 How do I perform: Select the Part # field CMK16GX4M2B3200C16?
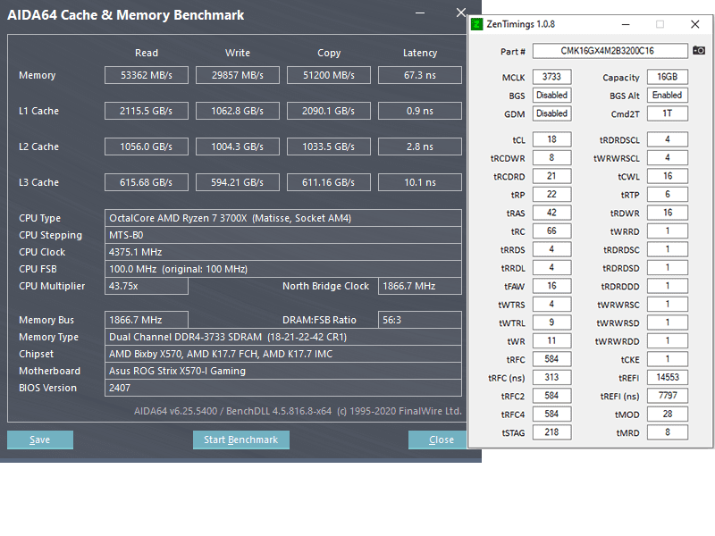tap(610, 51)
